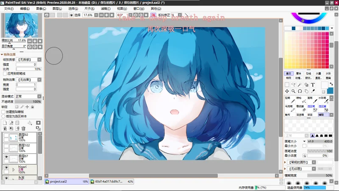The width and height of the screenshot is (339, 191).
Task: Select the 马克笔 marker brush
Action: (290, 108)
